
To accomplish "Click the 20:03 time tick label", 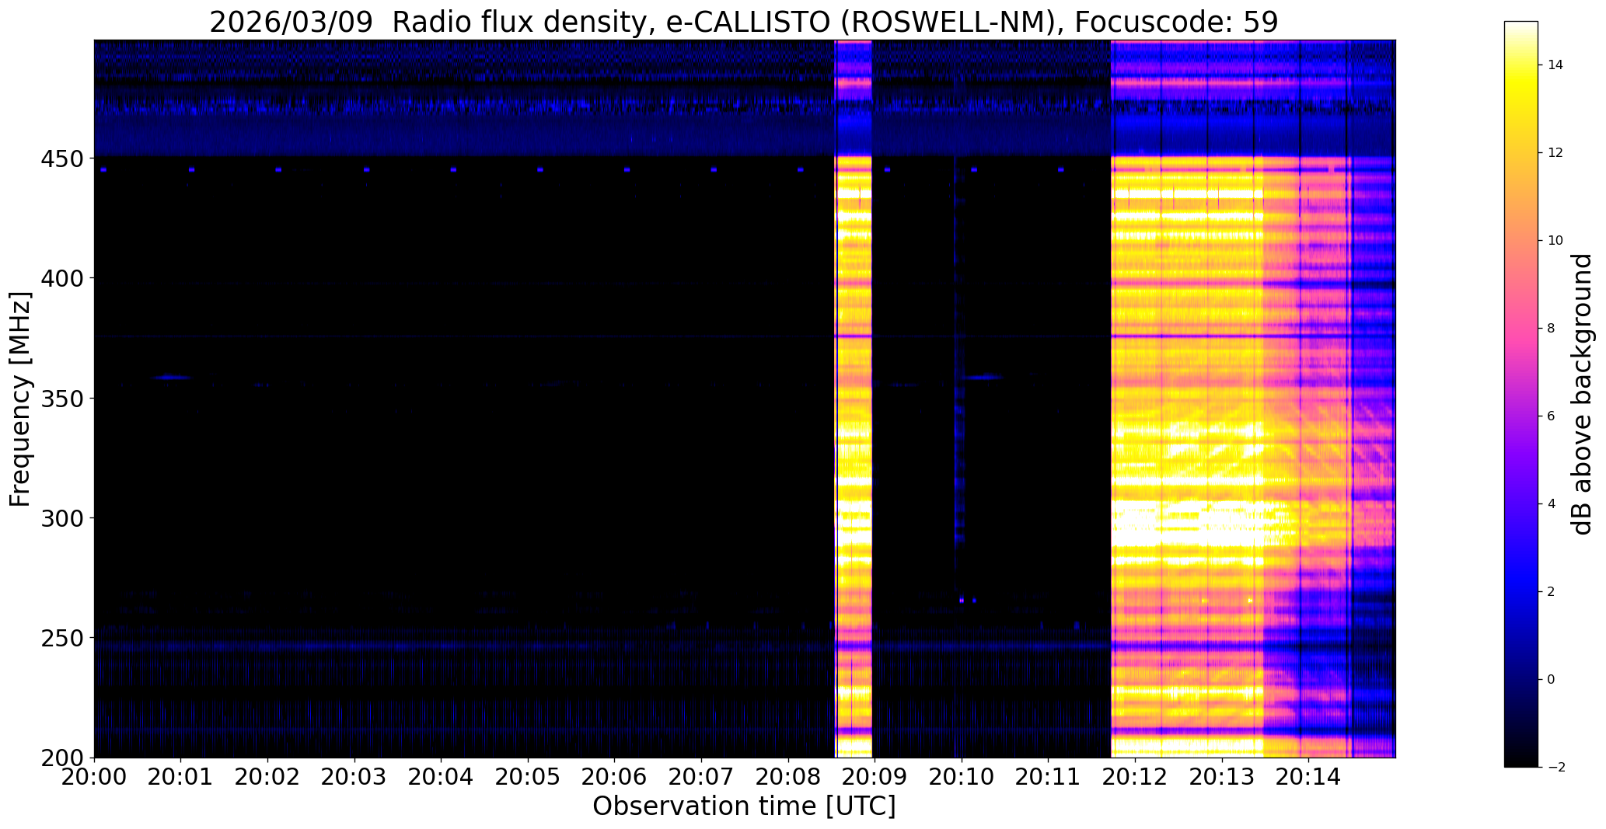I will coord(354,775).
